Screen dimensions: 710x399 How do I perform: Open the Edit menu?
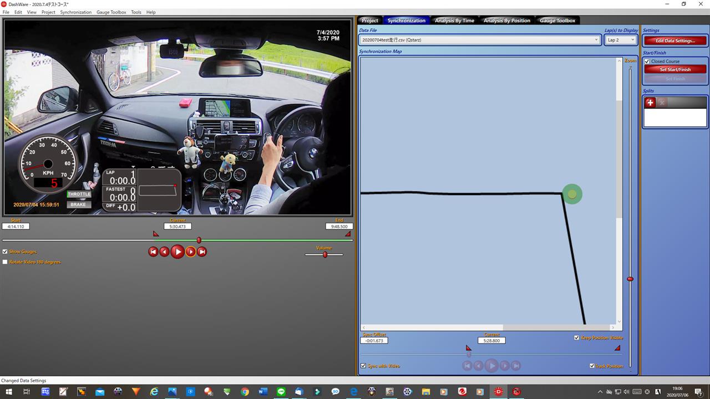click(18, 12)
